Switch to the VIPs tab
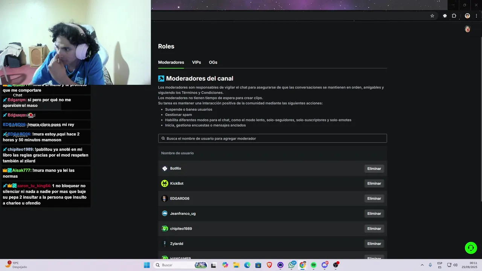Viewport: 482px width, 271px height. [197, 62]
